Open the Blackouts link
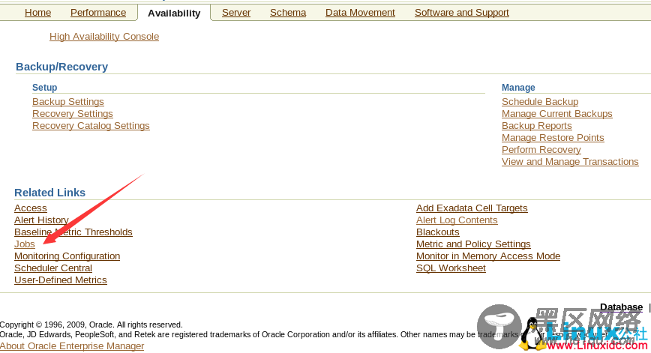 [x=438, y=232]
